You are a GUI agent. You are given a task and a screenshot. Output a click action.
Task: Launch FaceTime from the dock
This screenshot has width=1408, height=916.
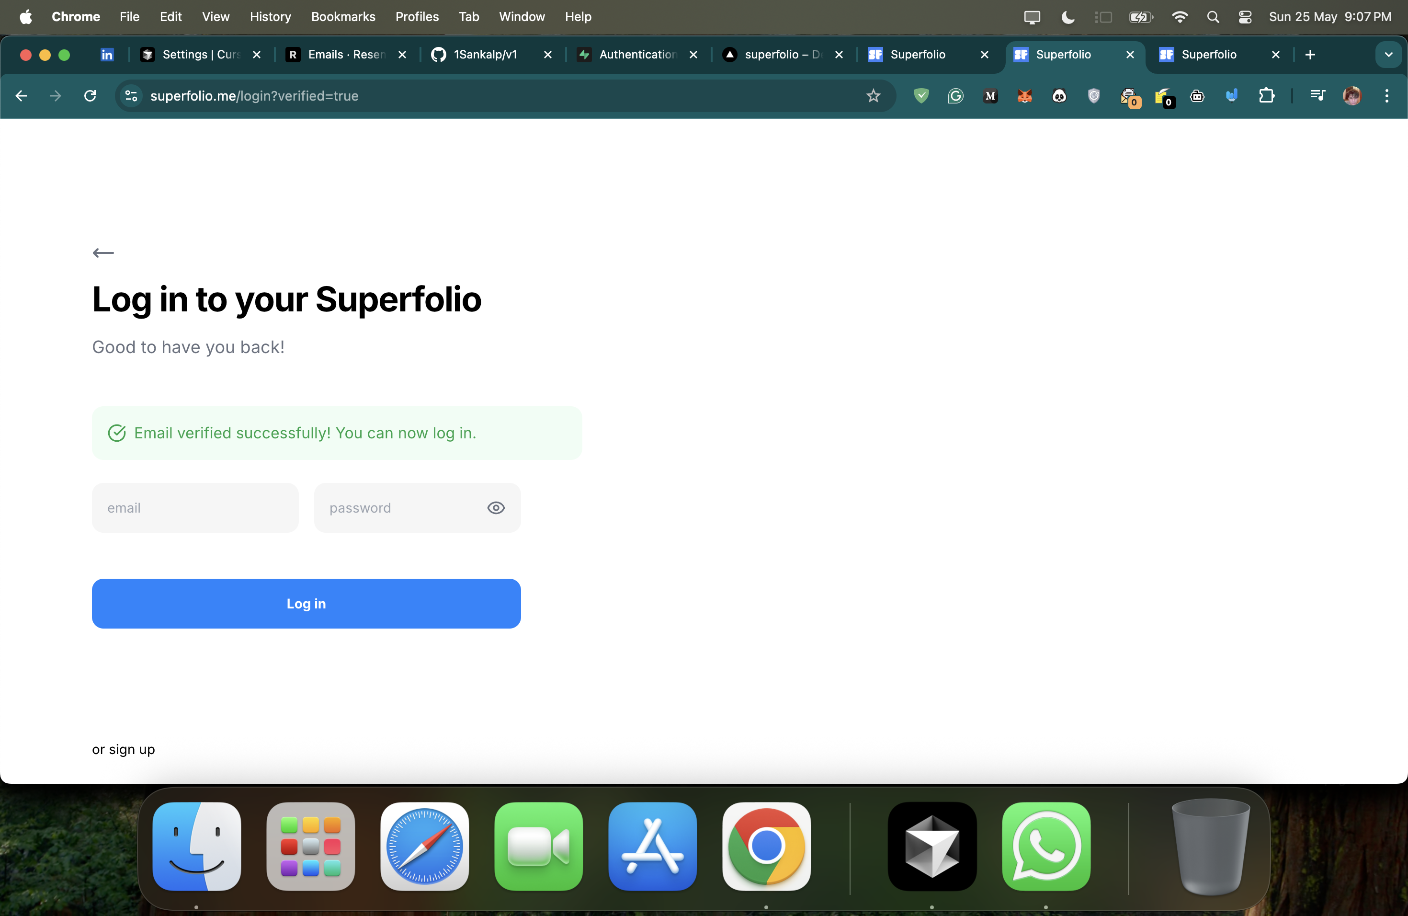click(x=538, y=846)
